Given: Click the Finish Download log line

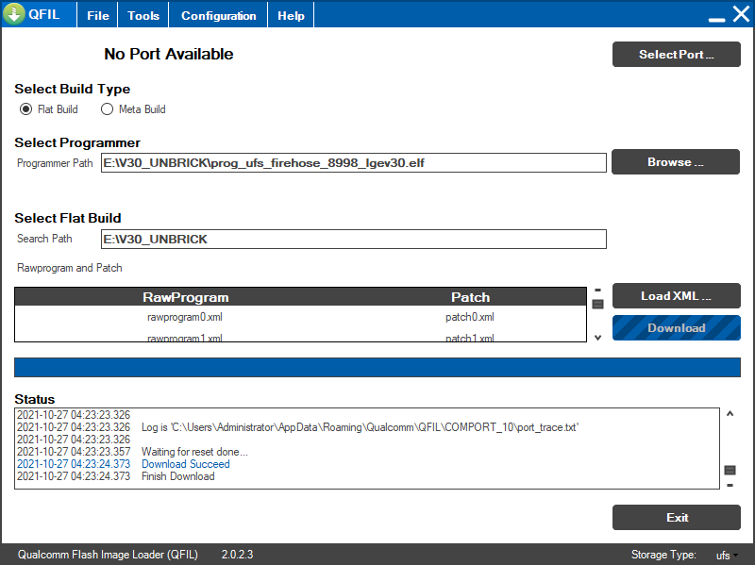Looking at the screenshot, I should point(178,476).
